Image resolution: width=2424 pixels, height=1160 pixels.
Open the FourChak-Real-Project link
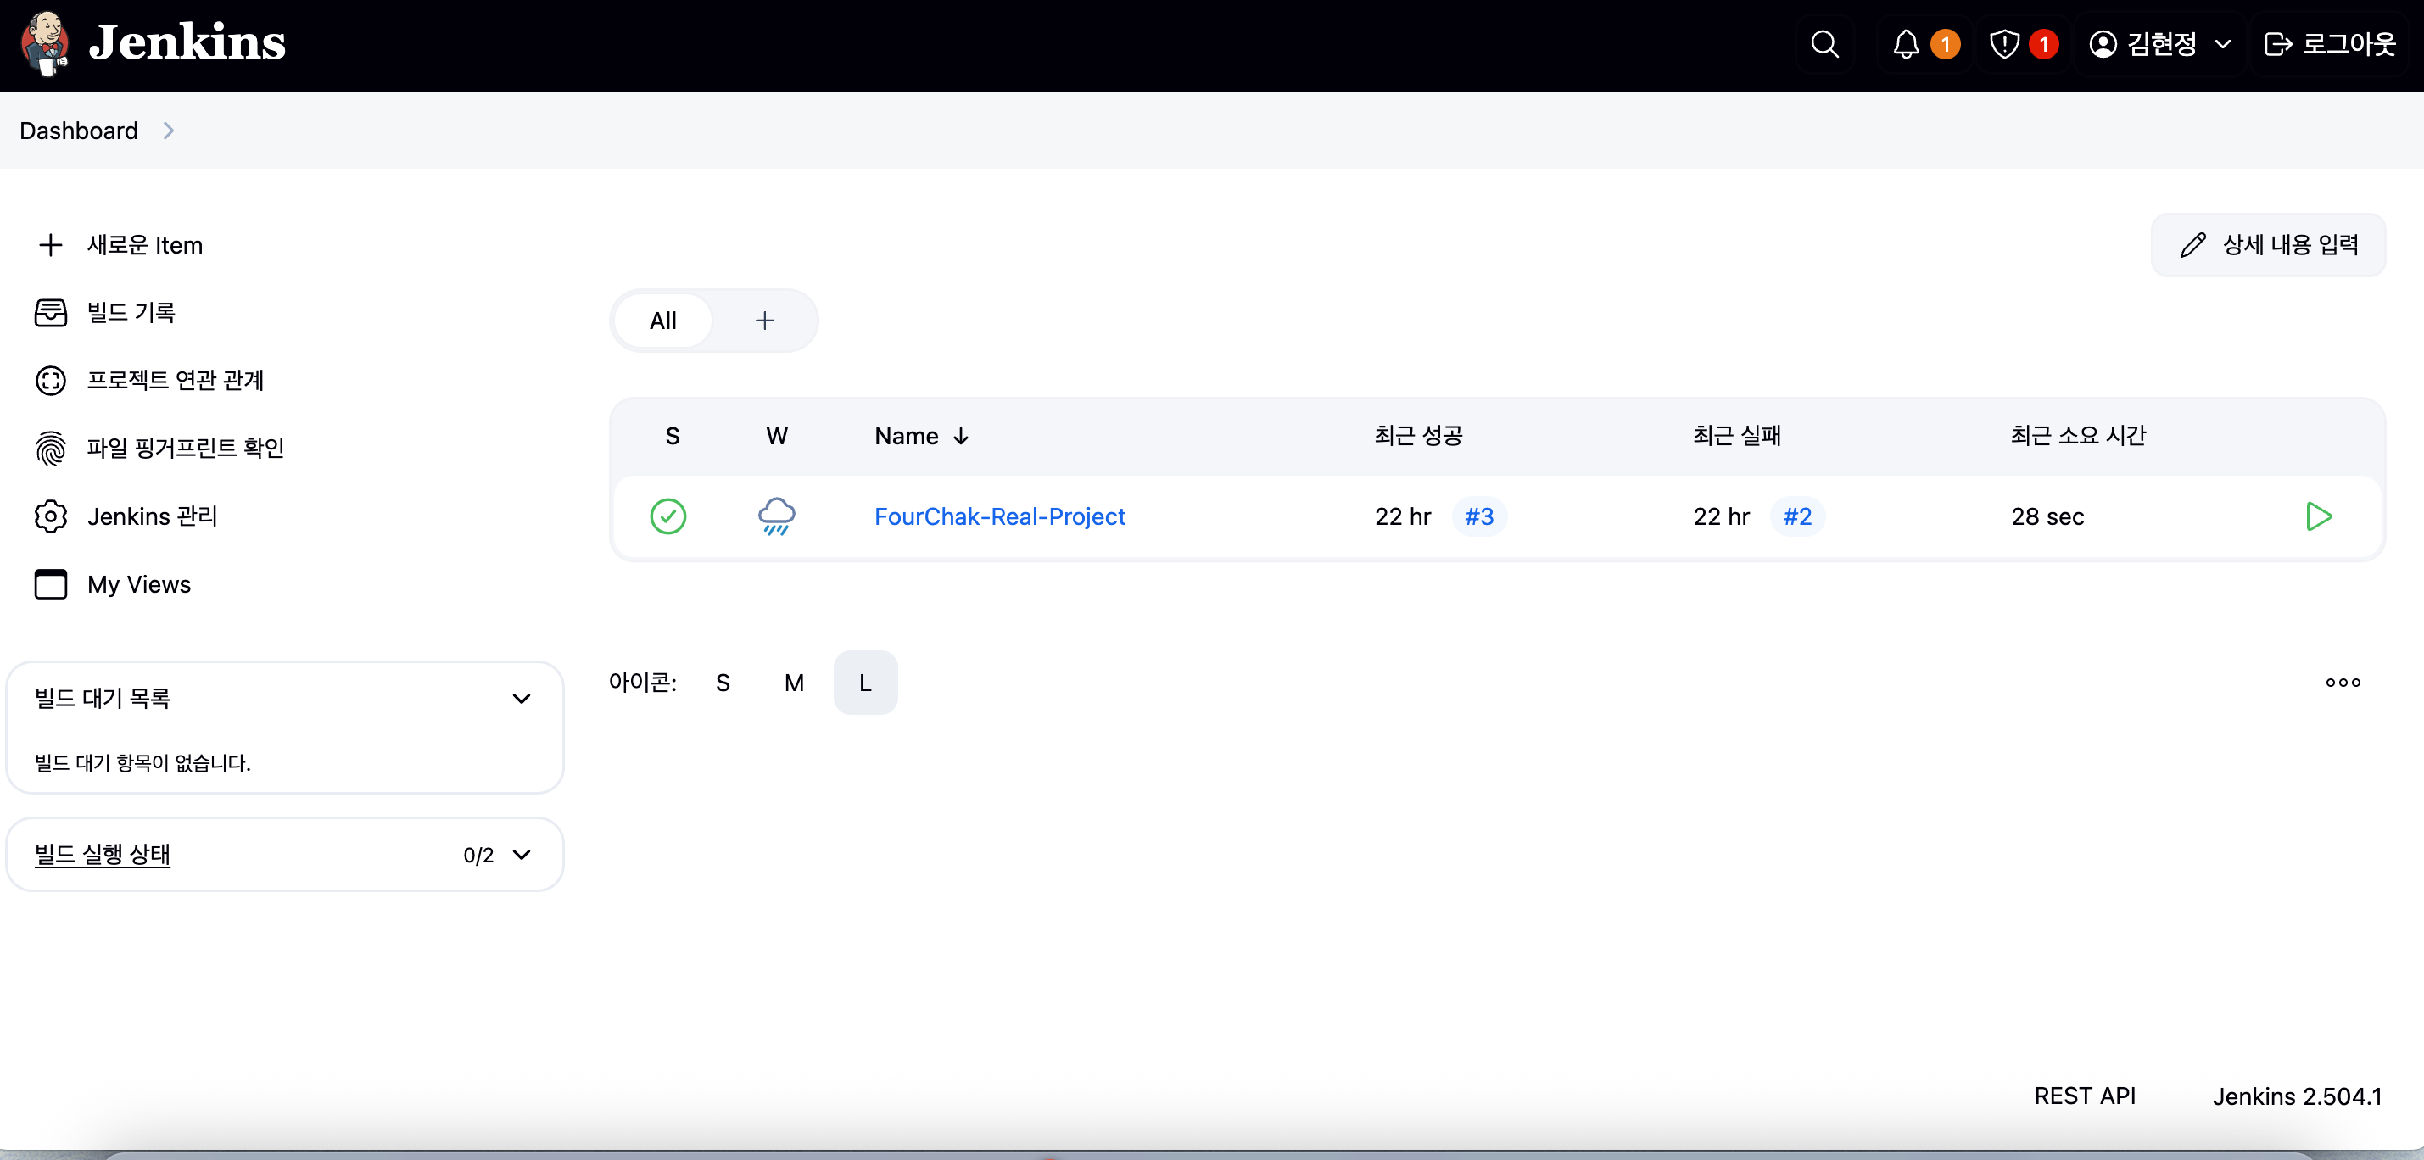[x=999, y=516]
